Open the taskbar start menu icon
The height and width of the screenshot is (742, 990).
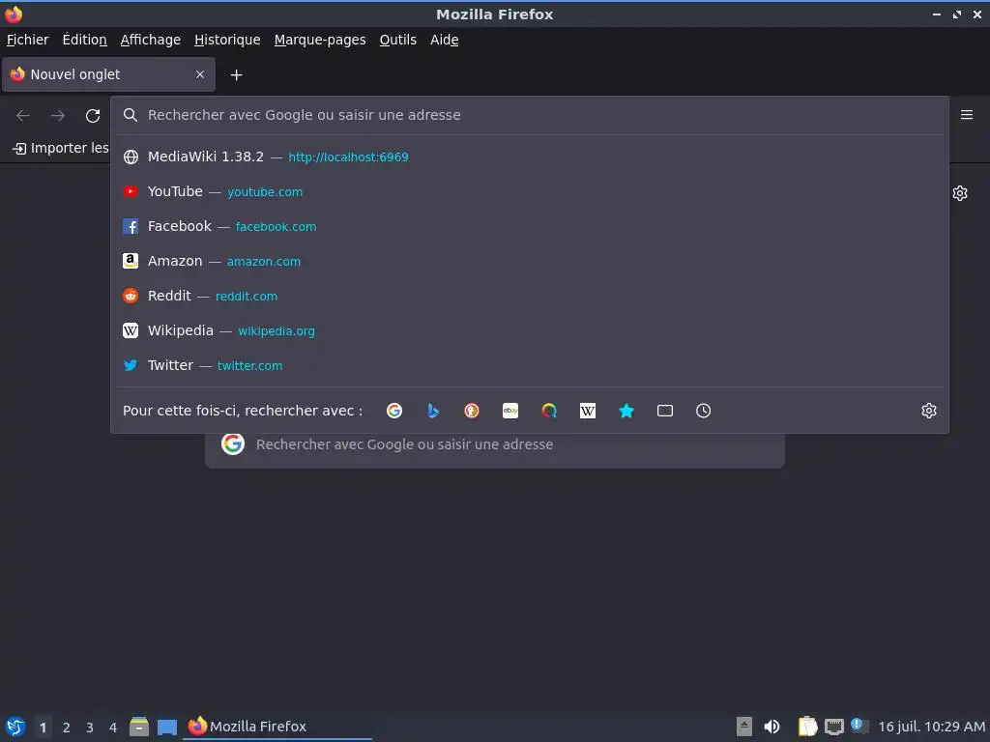[x=15, y=727]
